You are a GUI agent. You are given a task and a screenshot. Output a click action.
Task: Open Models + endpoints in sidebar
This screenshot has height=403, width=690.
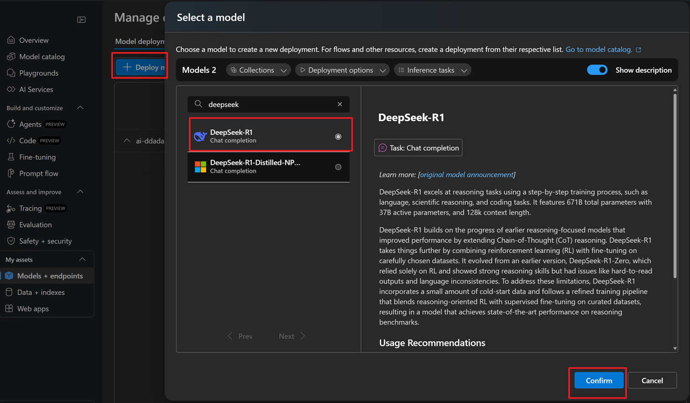(x=50, y=276)
